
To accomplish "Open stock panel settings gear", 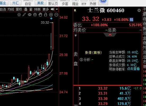I will (x=139, y=10).
